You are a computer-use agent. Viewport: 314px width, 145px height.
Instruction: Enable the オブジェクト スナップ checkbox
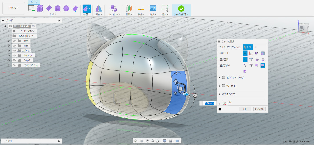pos(223,78)
